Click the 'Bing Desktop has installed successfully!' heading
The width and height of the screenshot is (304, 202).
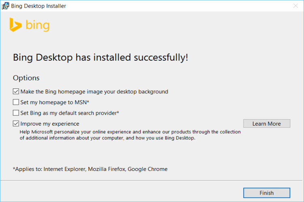[x=101, y=58]
